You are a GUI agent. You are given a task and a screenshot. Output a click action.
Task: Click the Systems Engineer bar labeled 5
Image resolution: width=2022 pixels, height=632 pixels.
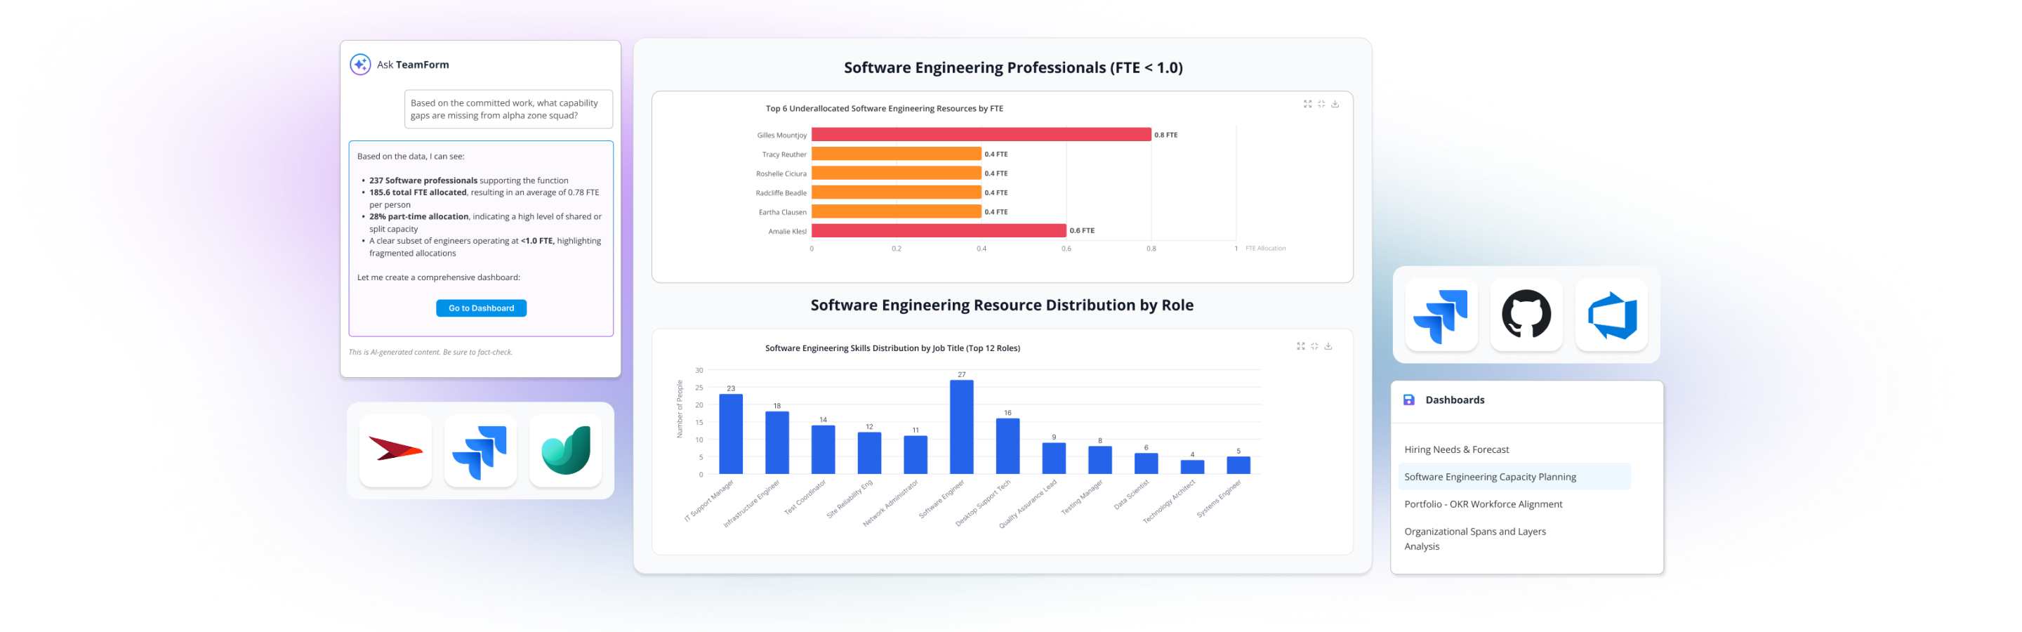coord(1238,466)
